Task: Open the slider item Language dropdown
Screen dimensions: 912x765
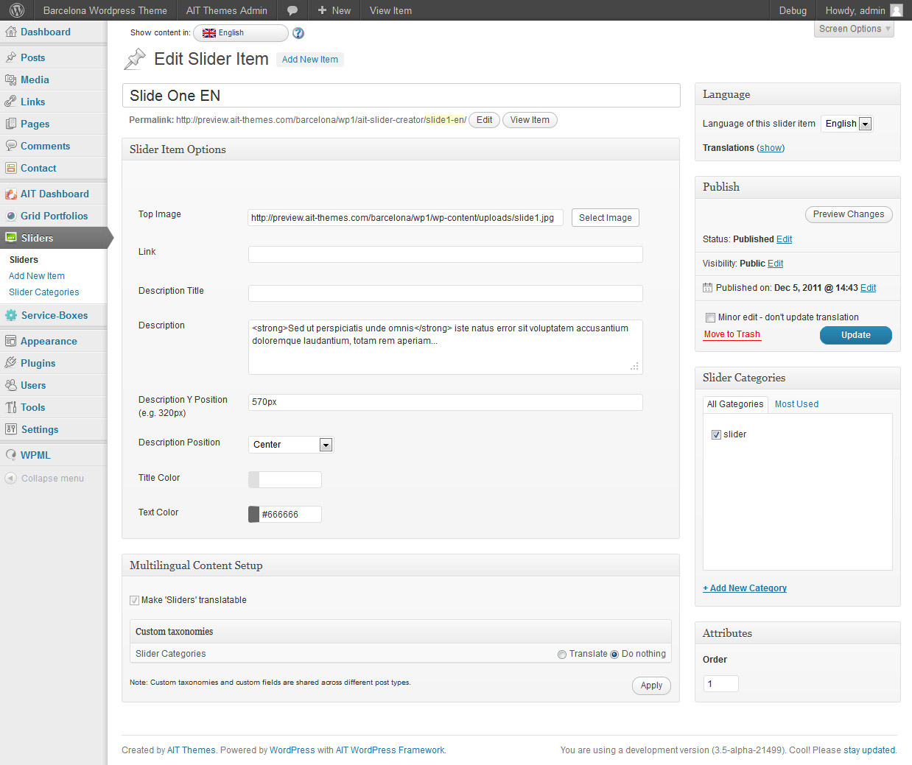Action: tap(848, 124)
